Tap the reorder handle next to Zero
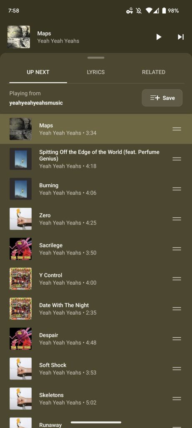Image resolution: width=192 pixels, height=428 pixels. coord(177,219)
